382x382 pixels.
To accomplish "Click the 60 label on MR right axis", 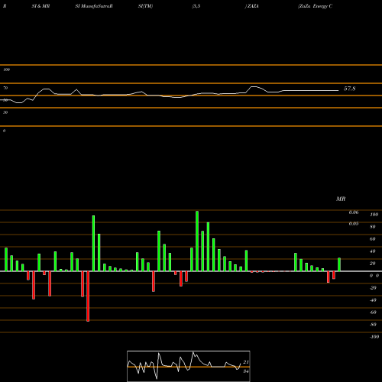I will (373, 239).
